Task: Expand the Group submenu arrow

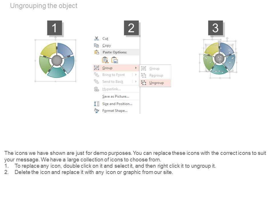Action: coord(136,68)
